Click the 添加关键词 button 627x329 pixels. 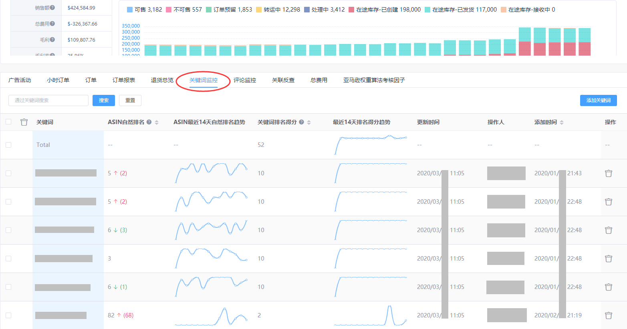click(598, 100)
